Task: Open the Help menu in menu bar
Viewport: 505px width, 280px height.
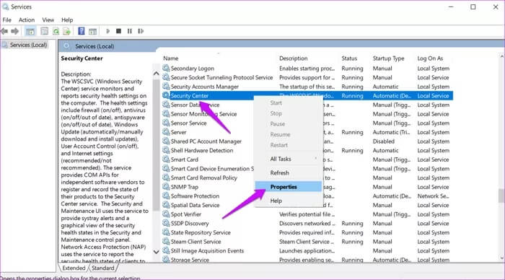Action: tap(67, 20)
